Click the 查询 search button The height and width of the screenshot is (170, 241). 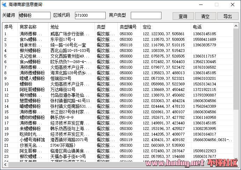coord(183,16)
